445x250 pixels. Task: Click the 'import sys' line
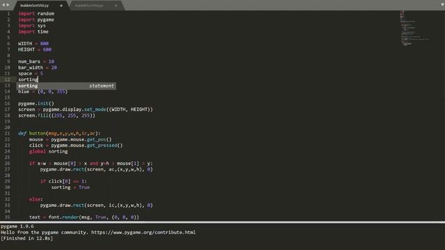32,26
